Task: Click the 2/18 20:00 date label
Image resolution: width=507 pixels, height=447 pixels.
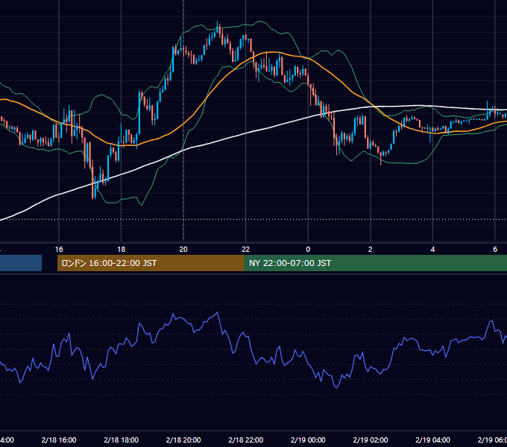Action: (x=183, y=440)
